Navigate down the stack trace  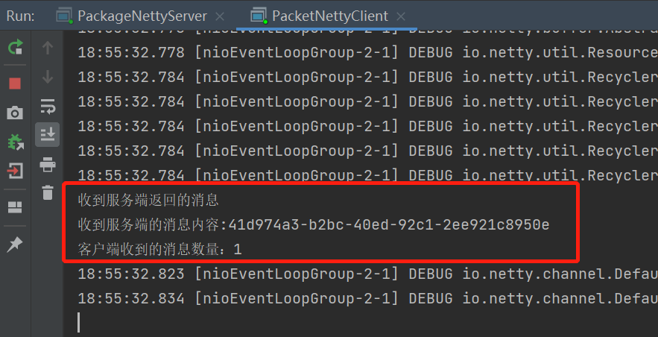pos(48,77)
